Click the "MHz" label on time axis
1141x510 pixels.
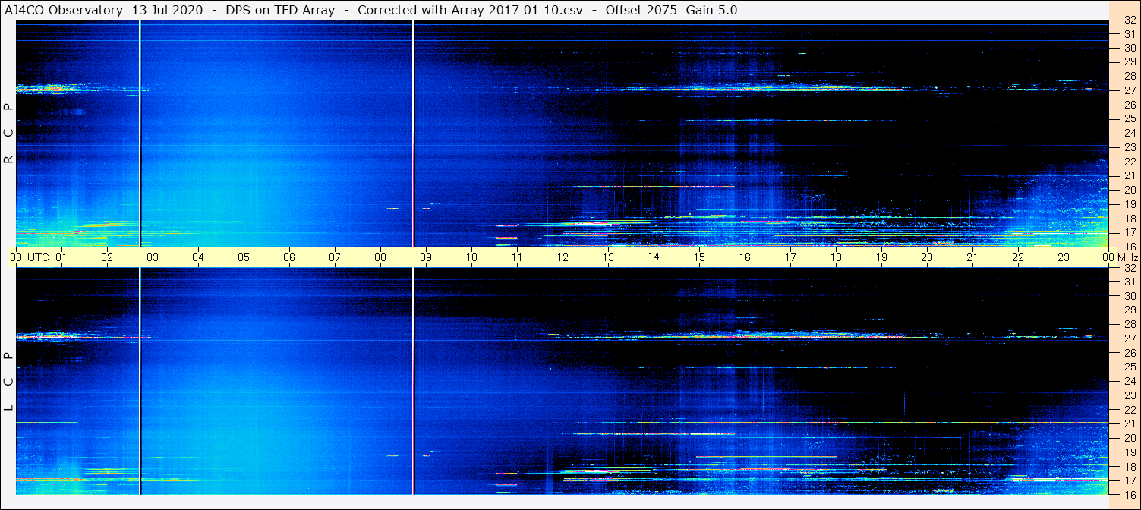tap(1127, 257)
